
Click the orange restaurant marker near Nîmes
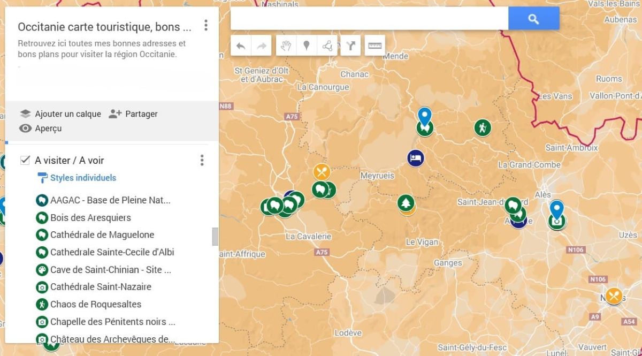614,296
